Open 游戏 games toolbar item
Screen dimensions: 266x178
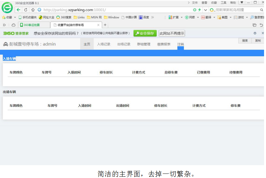(239, 17)
